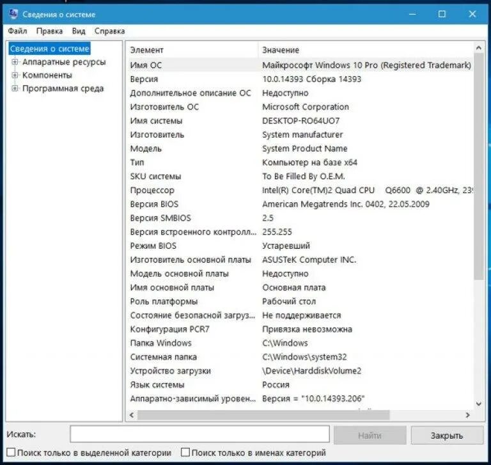Select the Папка Windows row
The height and width of the screenshot is (465, 491).
300,343
